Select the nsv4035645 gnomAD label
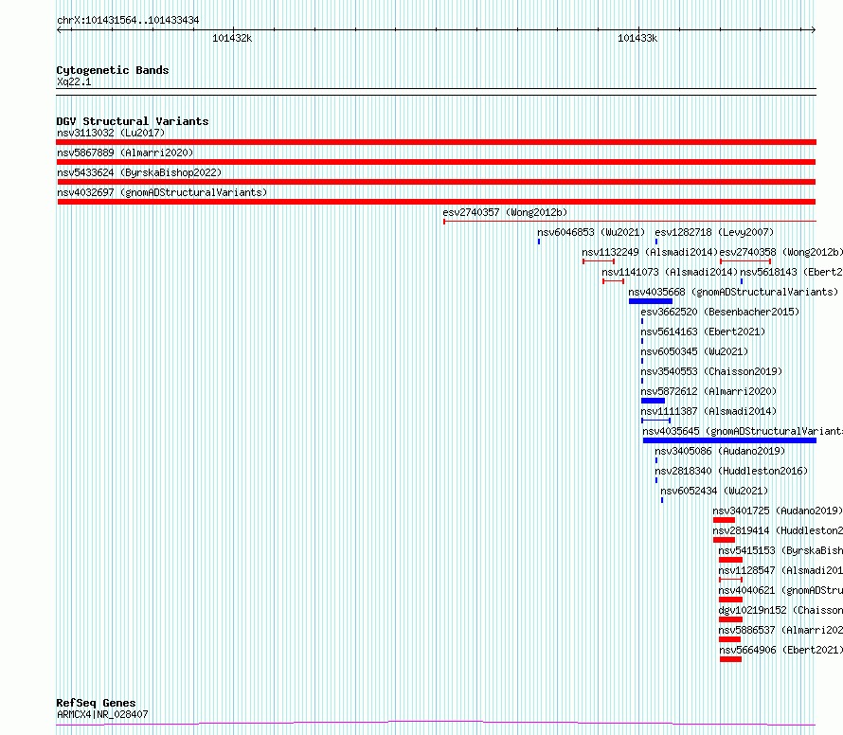This screenshot has width=843, height=735. tap(743, 431)
